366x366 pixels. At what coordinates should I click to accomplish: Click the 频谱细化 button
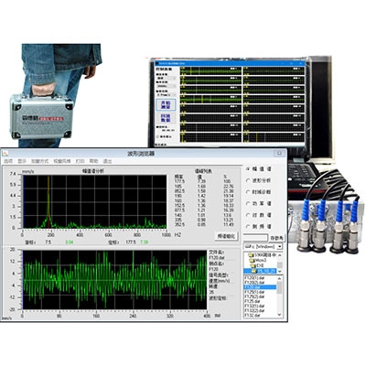(227, 236)
